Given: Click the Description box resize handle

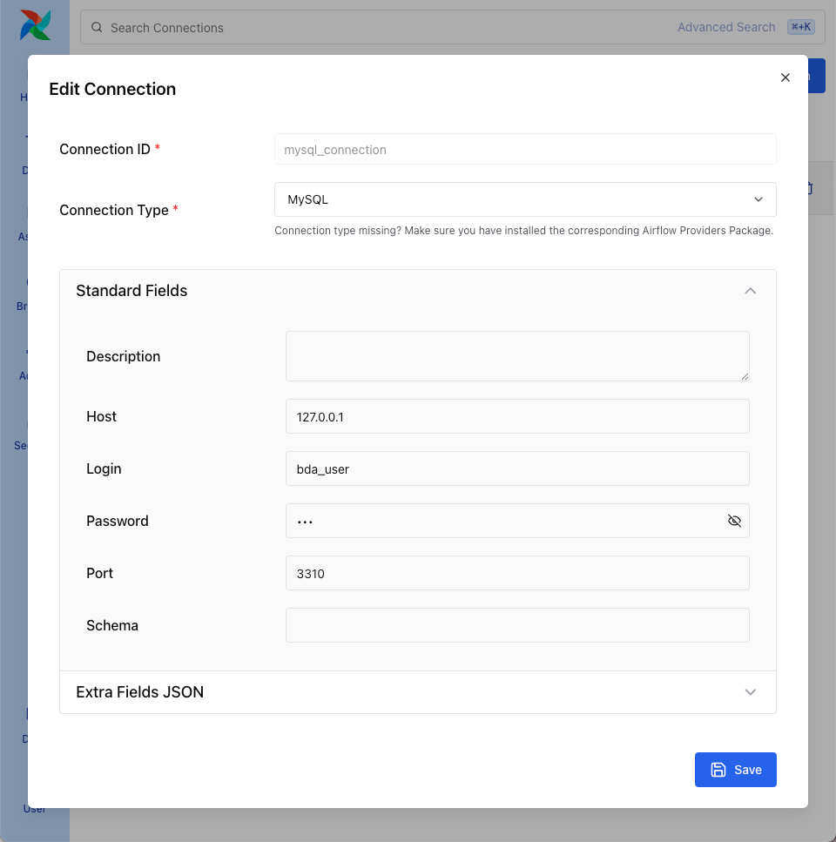Looking at the screenshot, I should (745, 376).
